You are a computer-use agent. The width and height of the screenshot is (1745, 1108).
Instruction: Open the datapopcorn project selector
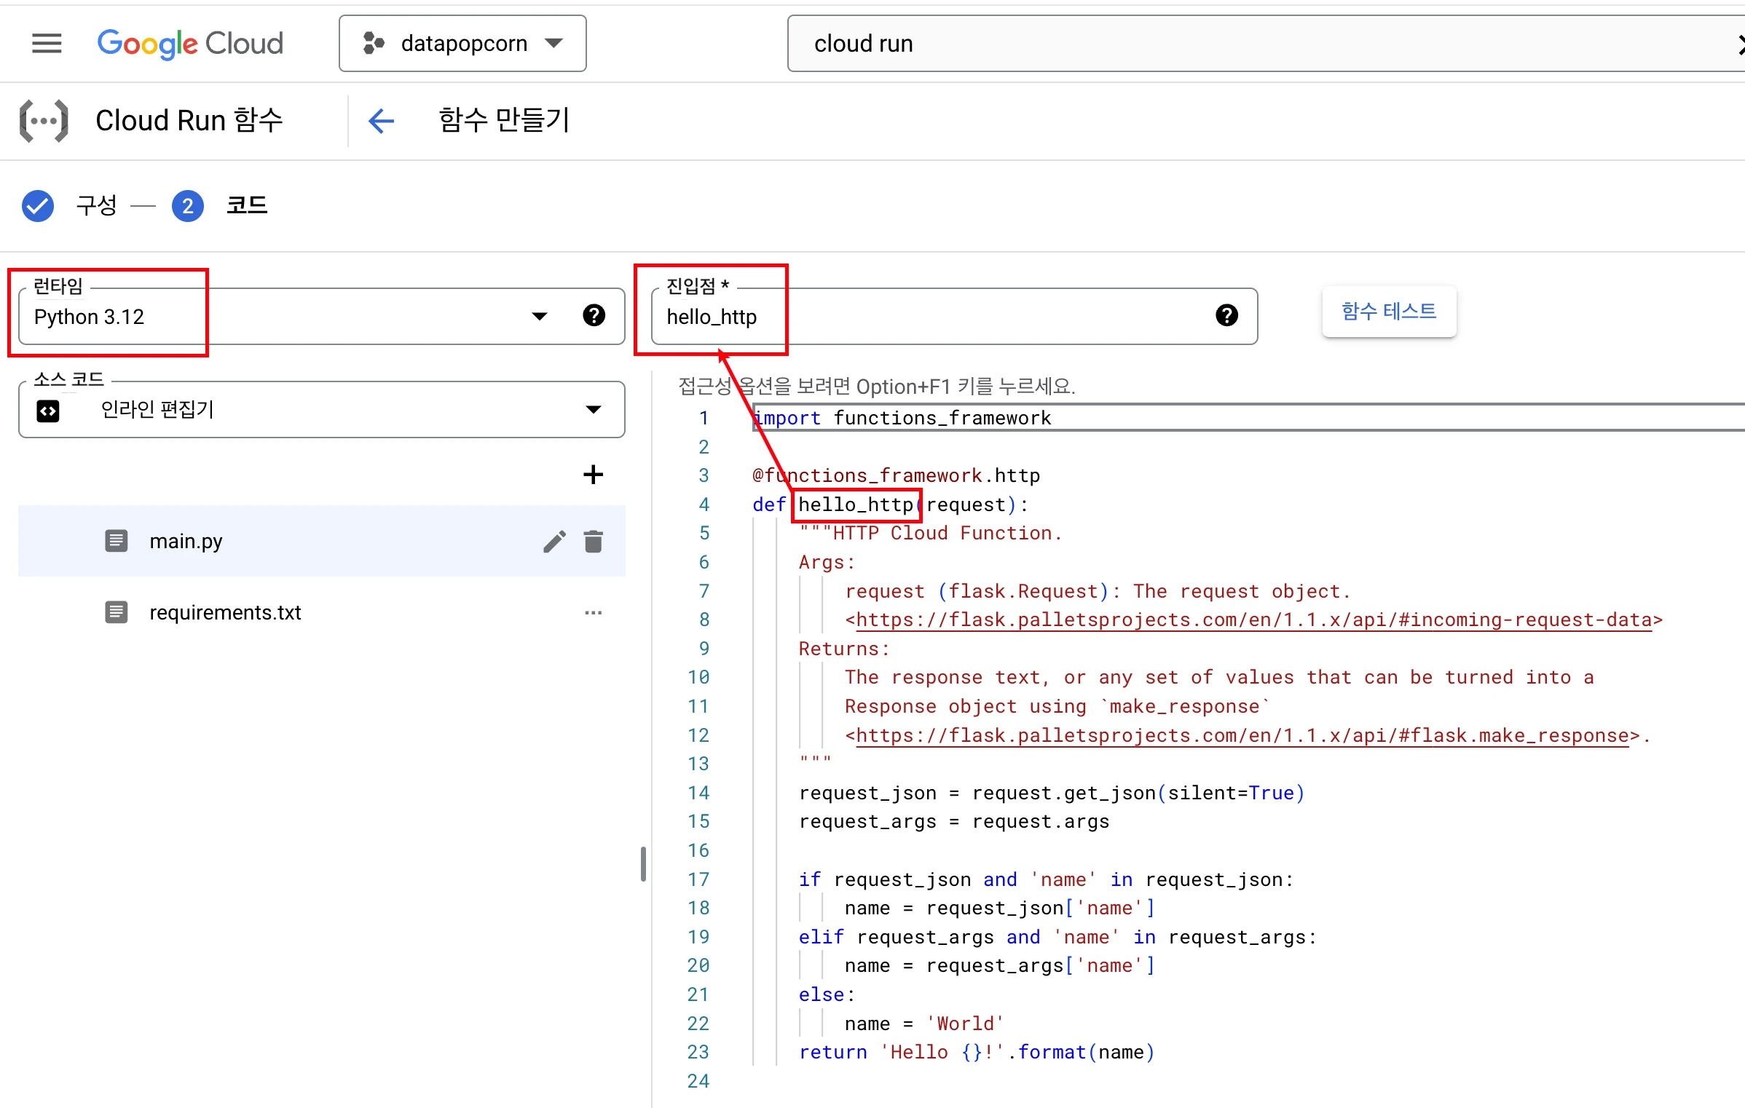(x=462, y=44)
